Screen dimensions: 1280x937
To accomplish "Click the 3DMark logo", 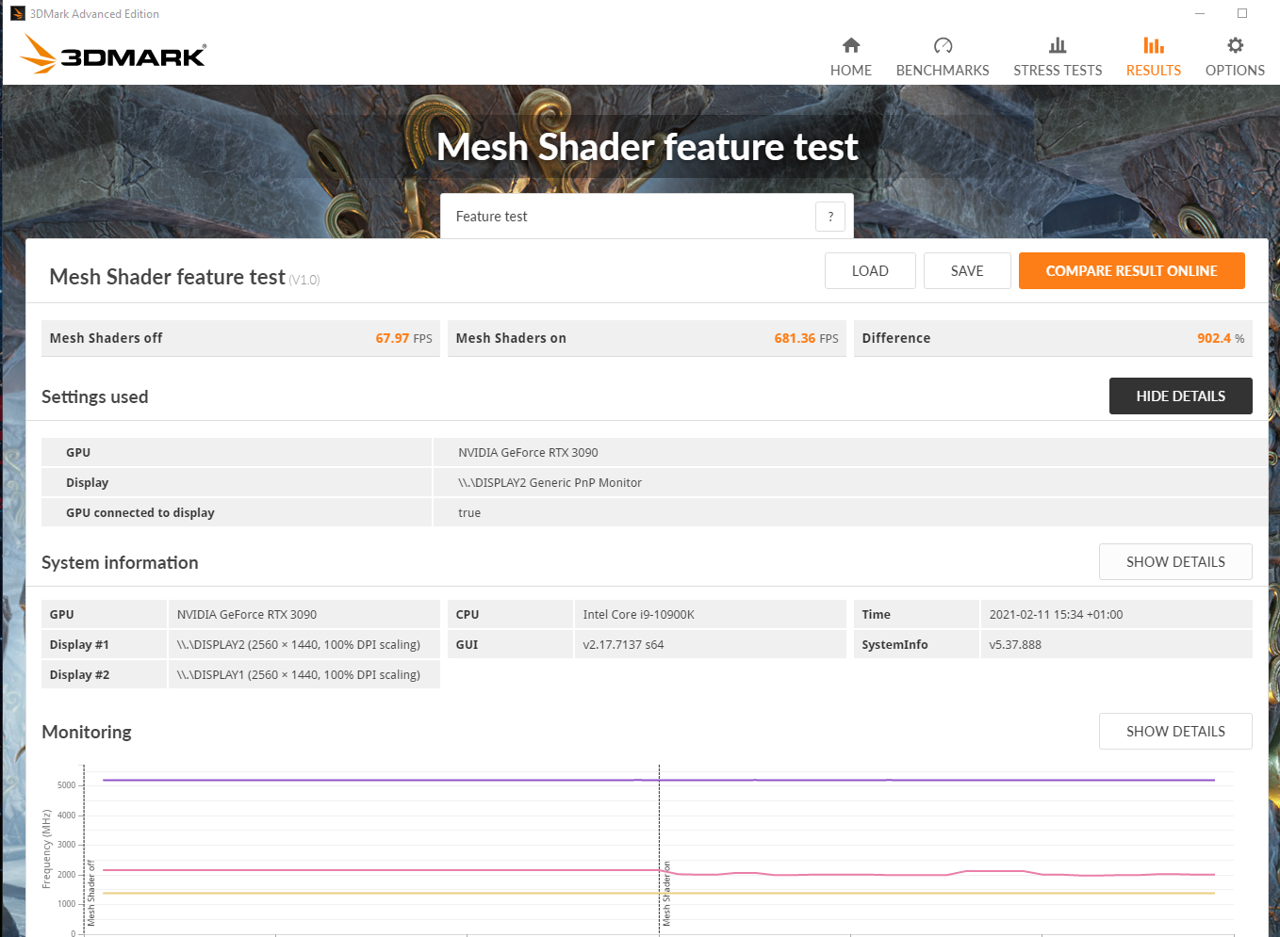I will tap(113, 54).
